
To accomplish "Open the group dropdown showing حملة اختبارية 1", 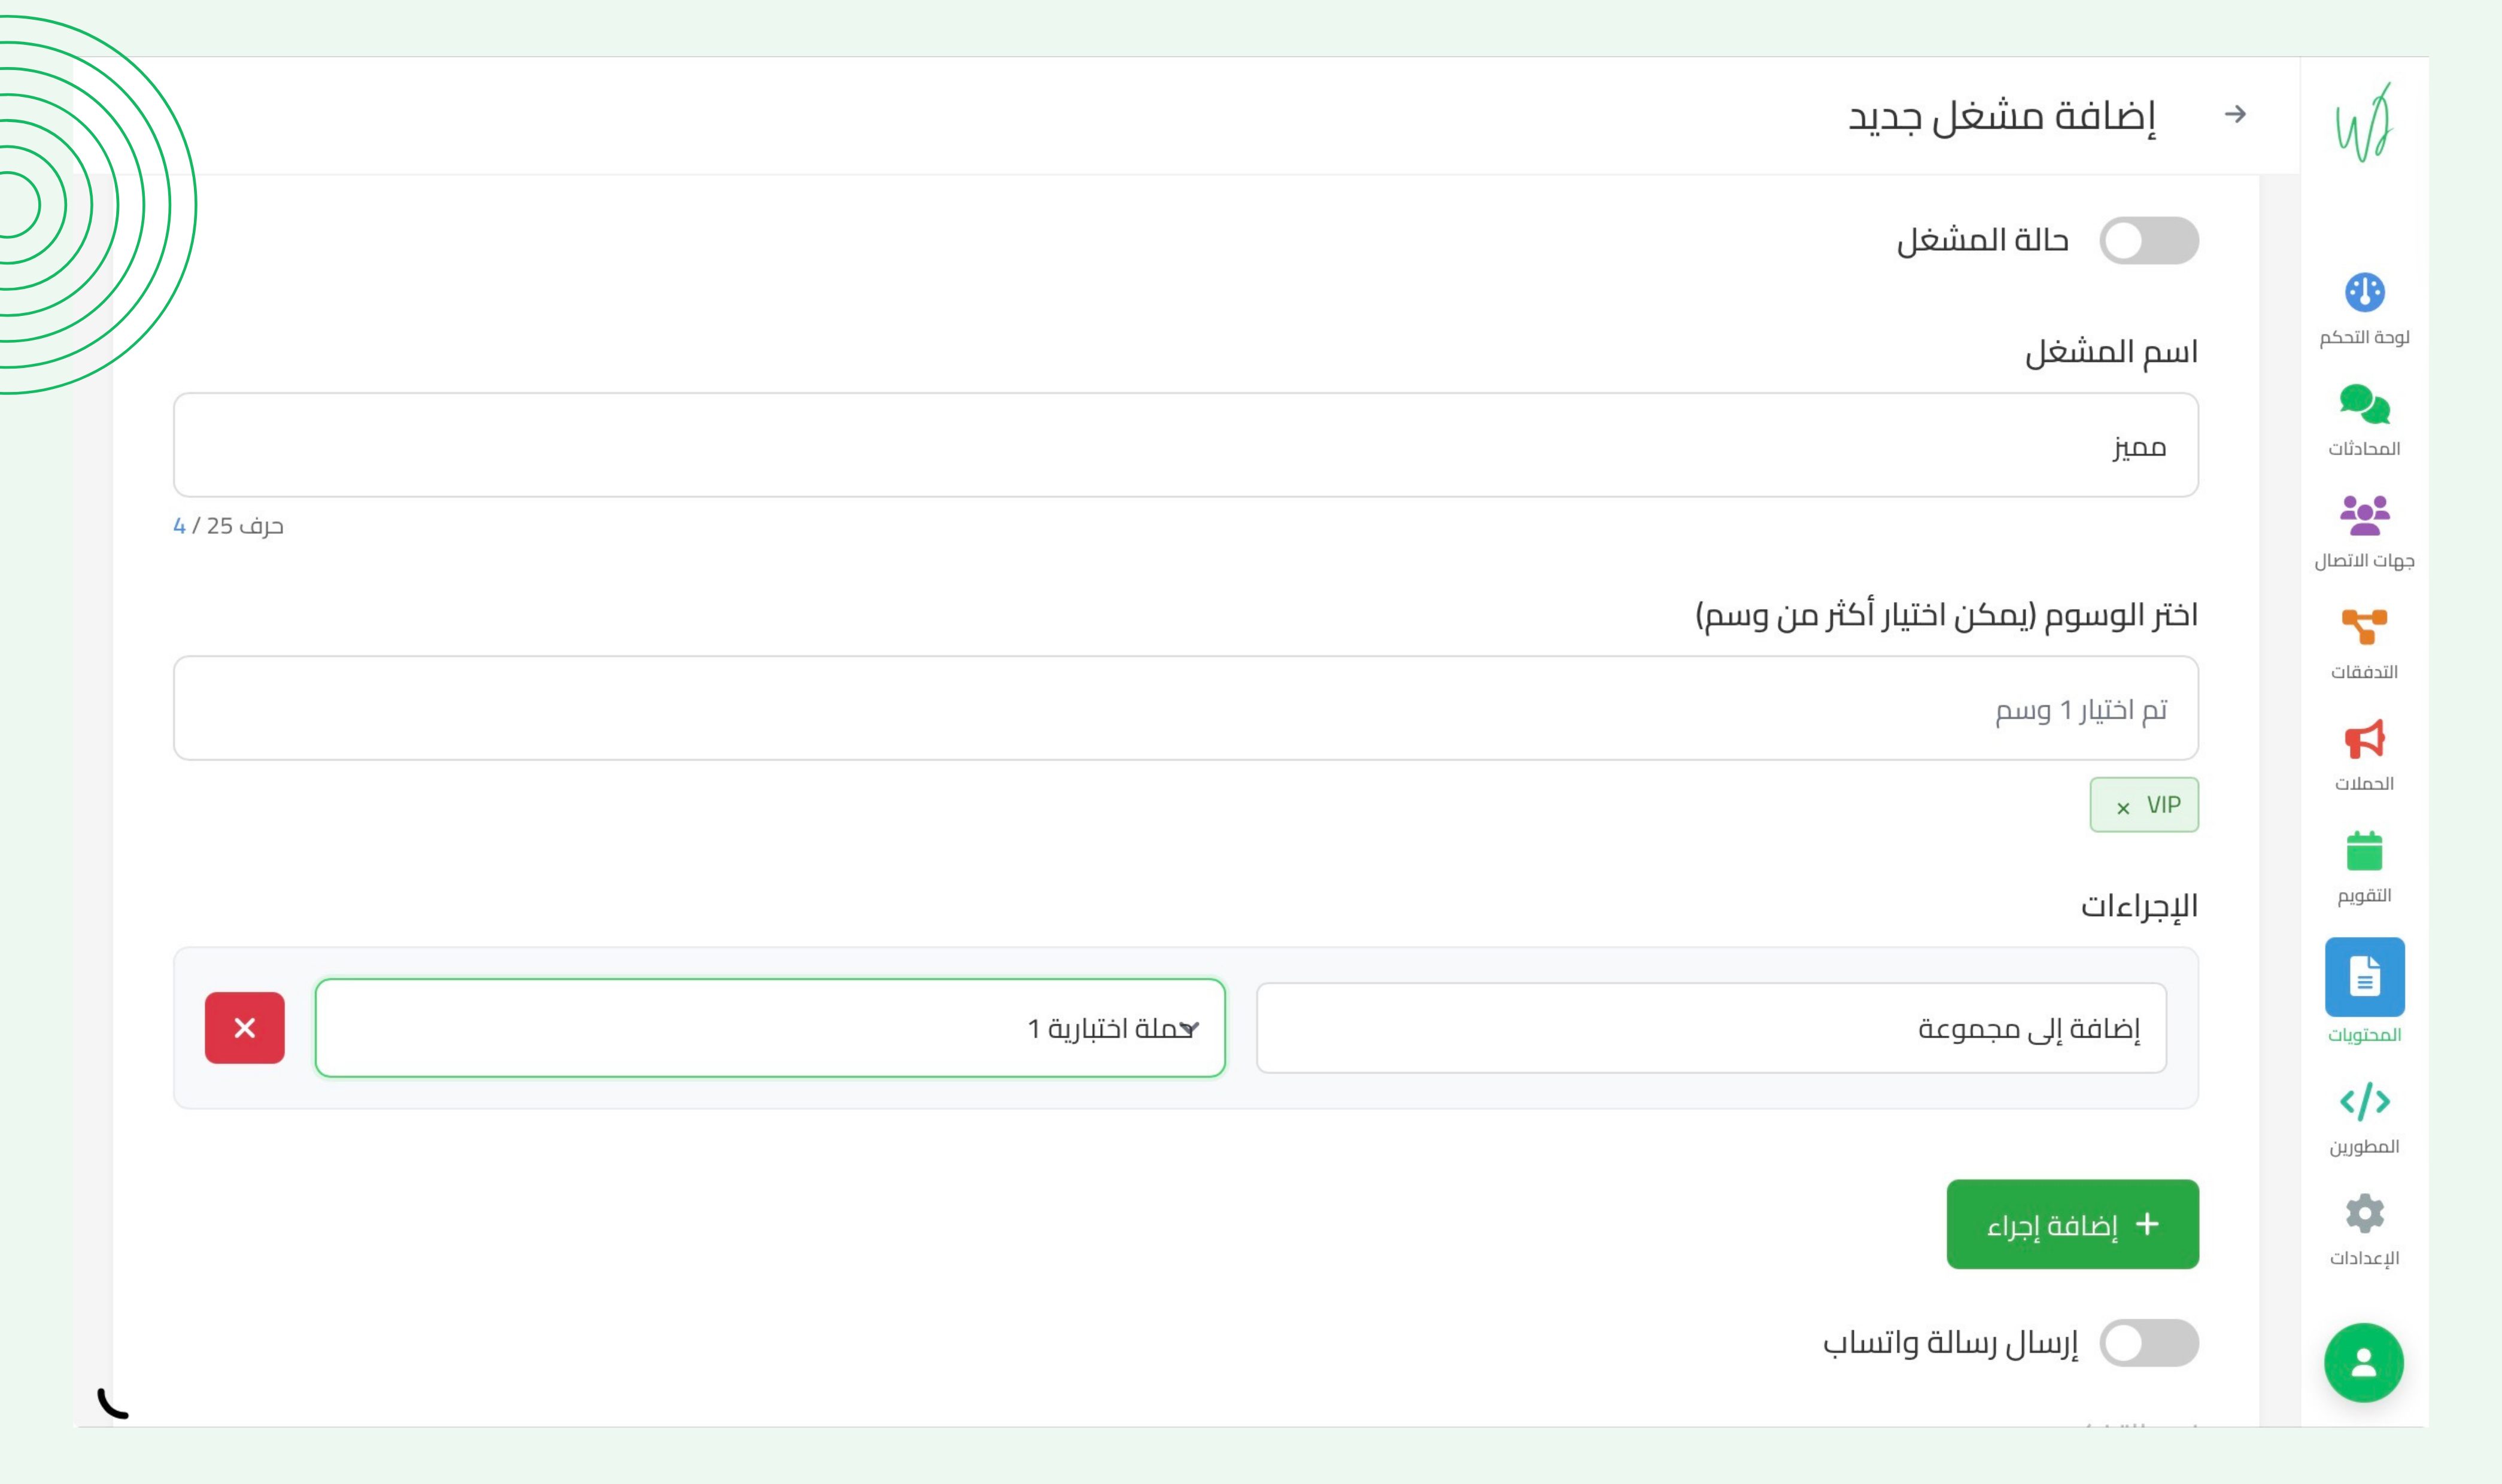I will (770, 1028).
